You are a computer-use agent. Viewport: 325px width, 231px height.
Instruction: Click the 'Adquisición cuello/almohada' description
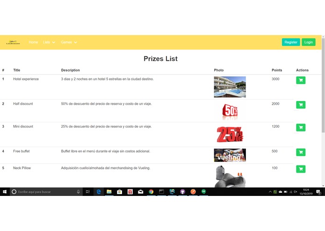[106, 168]
